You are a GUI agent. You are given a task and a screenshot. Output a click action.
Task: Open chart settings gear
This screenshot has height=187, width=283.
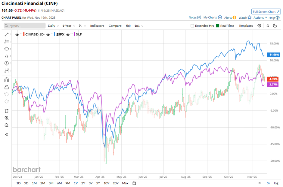pyautogui.click(x=259, y=26)
